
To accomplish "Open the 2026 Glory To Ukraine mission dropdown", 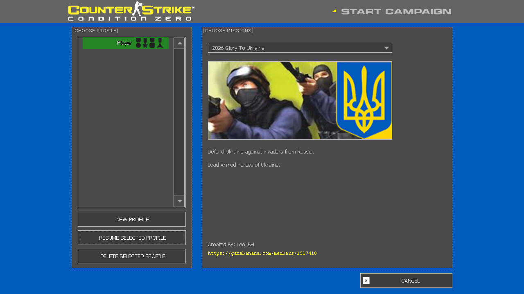I will pos(300,48).
